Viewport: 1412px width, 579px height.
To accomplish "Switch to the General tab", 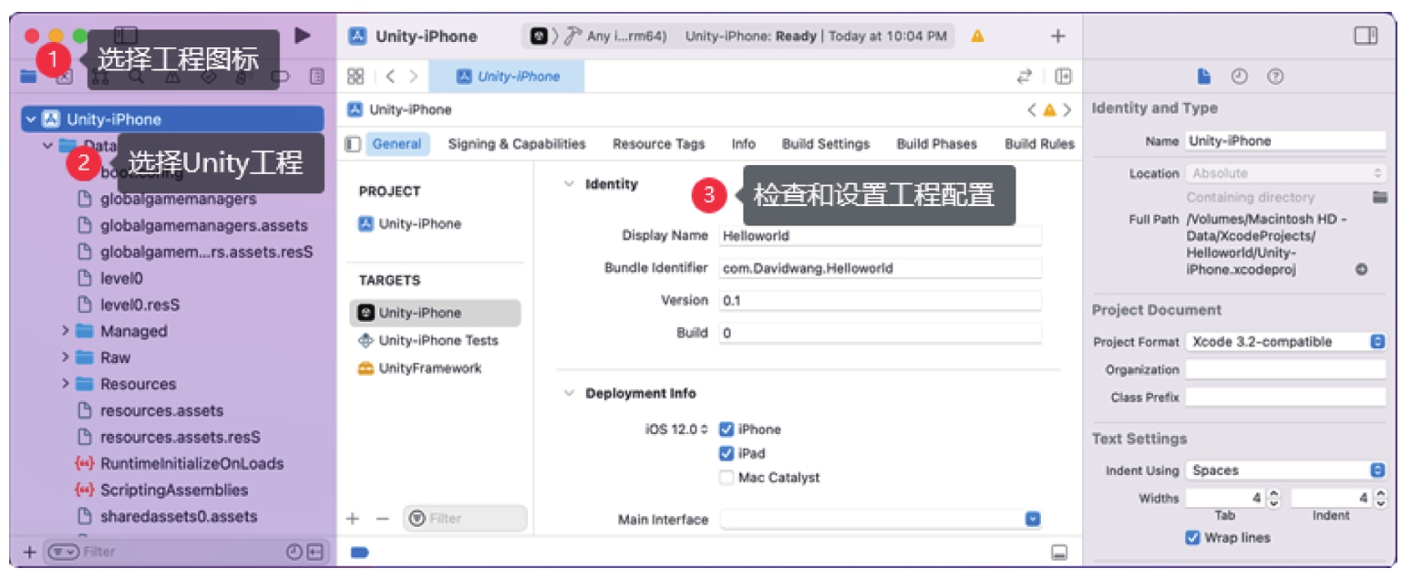I will (397, 144).
